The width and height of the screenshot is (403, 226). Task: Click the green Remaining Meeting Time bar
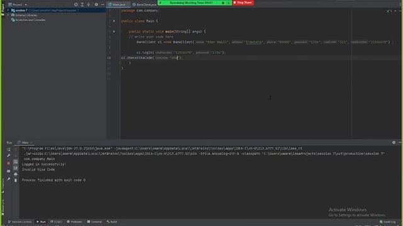[195, 3]
